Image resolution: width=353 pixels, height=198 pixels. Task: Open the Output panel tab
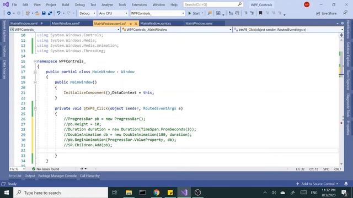pyautogui.click(x=30, y=176)
